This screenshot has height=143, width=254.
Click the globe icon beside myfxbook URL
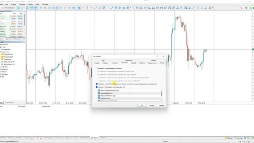tap(99, 91)
